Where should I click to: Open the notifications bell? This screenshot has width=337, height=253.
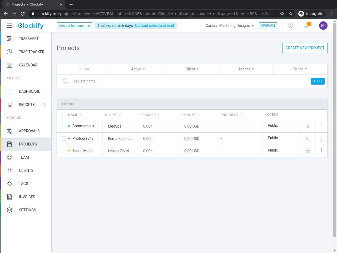pos(306,26)
